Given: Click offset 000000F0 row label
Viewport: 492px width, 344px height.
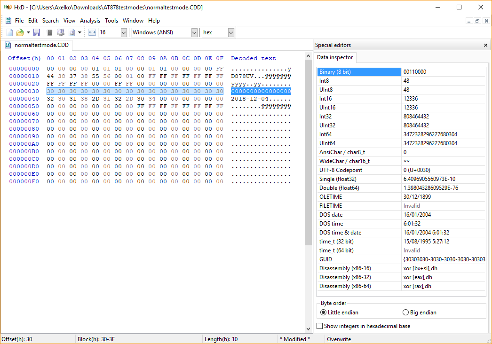Looking at the screenshot, I should click(x=24, y=181).
